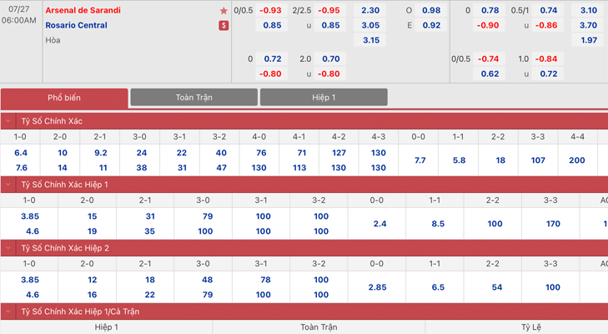This screenshot has height=334, width=608.
Task: Bet correct score 2-1 at 9.2
Action: pos(100,153)
